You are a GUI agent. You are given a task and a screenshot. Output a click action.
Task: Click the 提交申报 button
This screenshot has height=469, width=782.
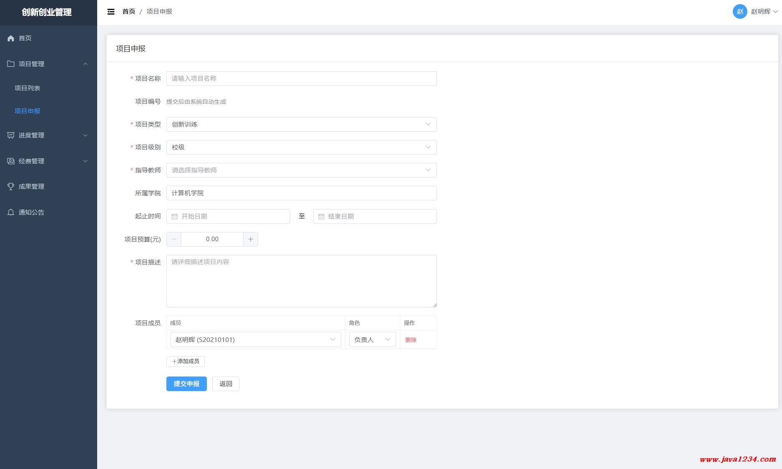tap(186, 384)
